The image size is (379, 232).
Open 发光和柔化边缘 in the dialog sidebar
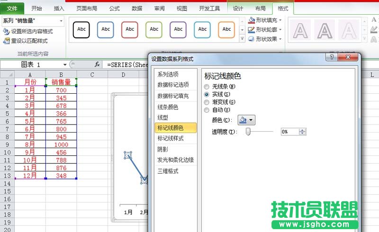(x=175, y=160)
